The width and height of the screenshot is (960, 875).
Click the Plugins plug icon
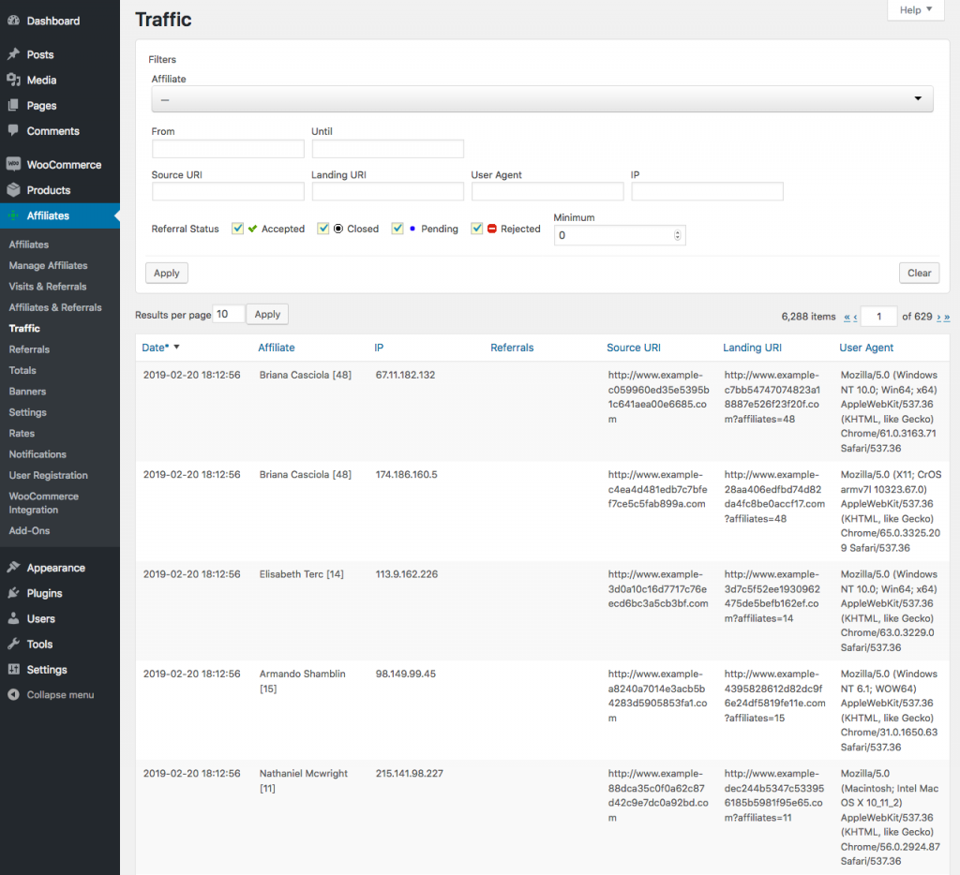[13, 593]
